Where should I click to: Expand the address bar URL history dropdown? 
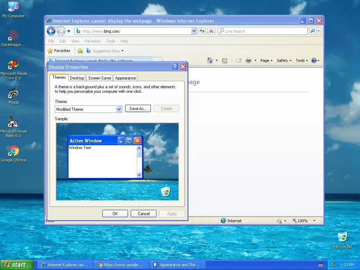194,31
